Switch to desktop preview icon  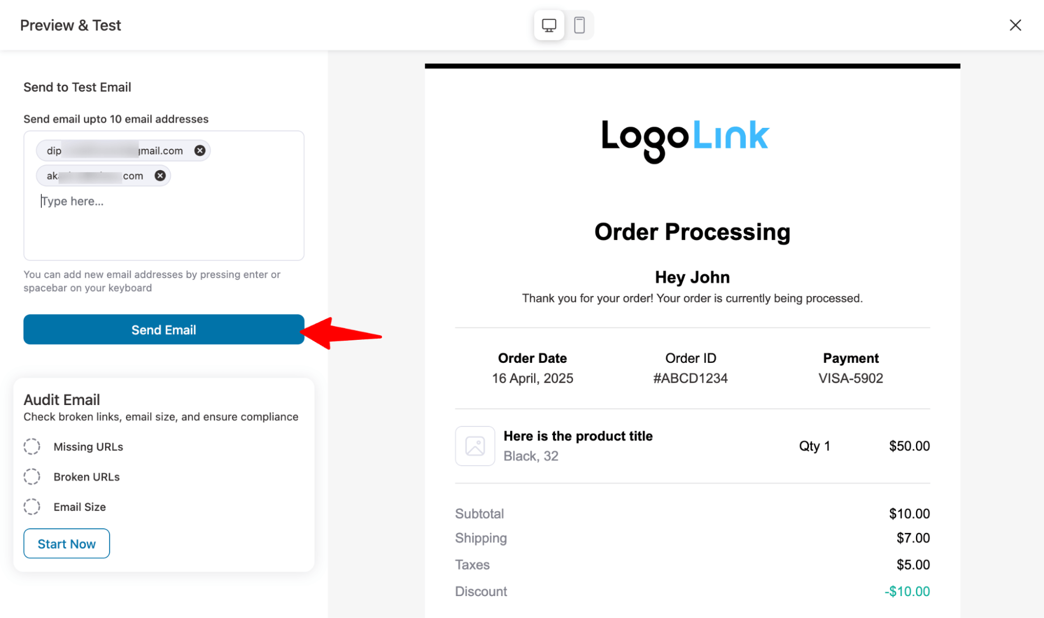click(549, 25)
